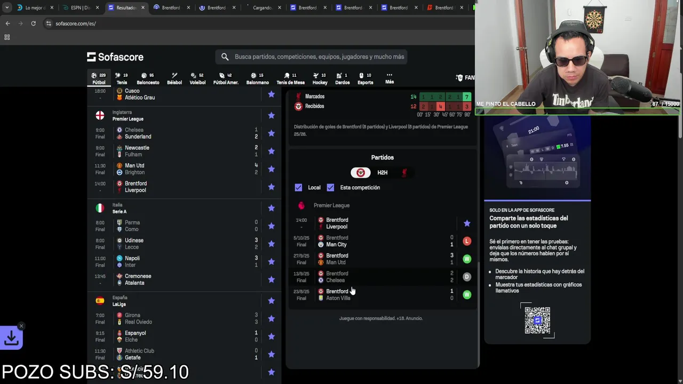Open the Tenis sport category

(122, 78)
